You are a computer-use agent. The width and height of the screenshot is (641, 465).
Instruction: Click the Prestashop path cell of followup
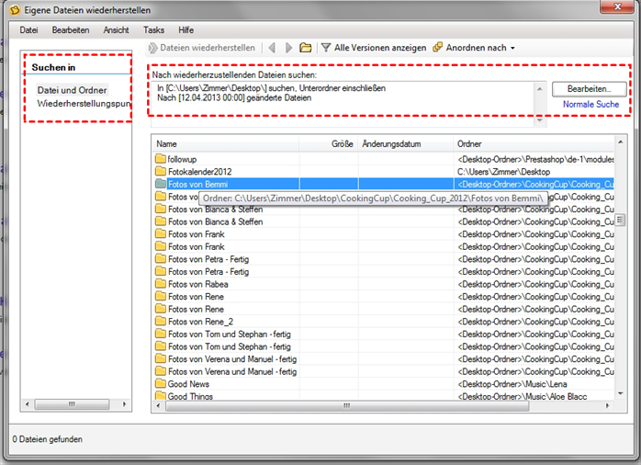535,159
